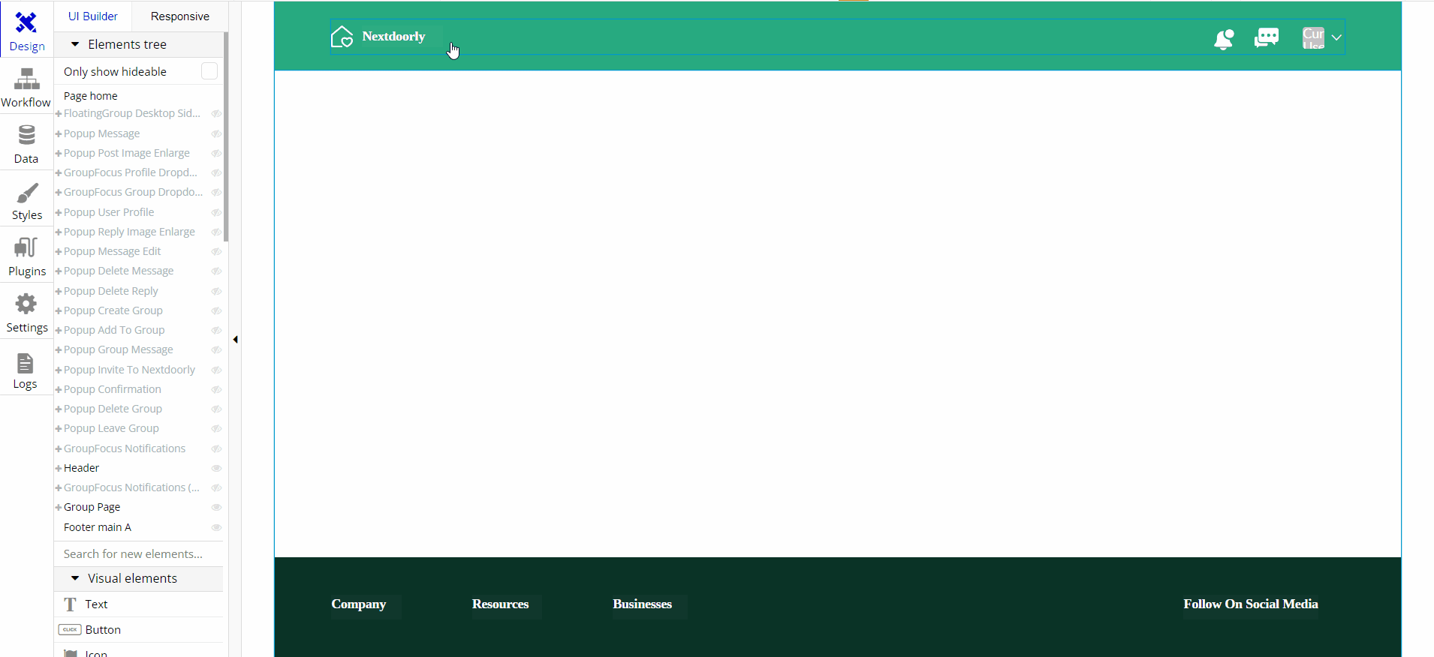Select Popup Confirmation in the tree
Image resolution: width=1434 pixels, height=657 pixels.
113,389
